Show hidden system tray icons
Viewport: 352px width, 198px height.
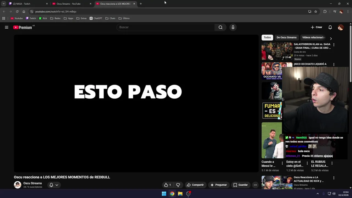point(318,194)
